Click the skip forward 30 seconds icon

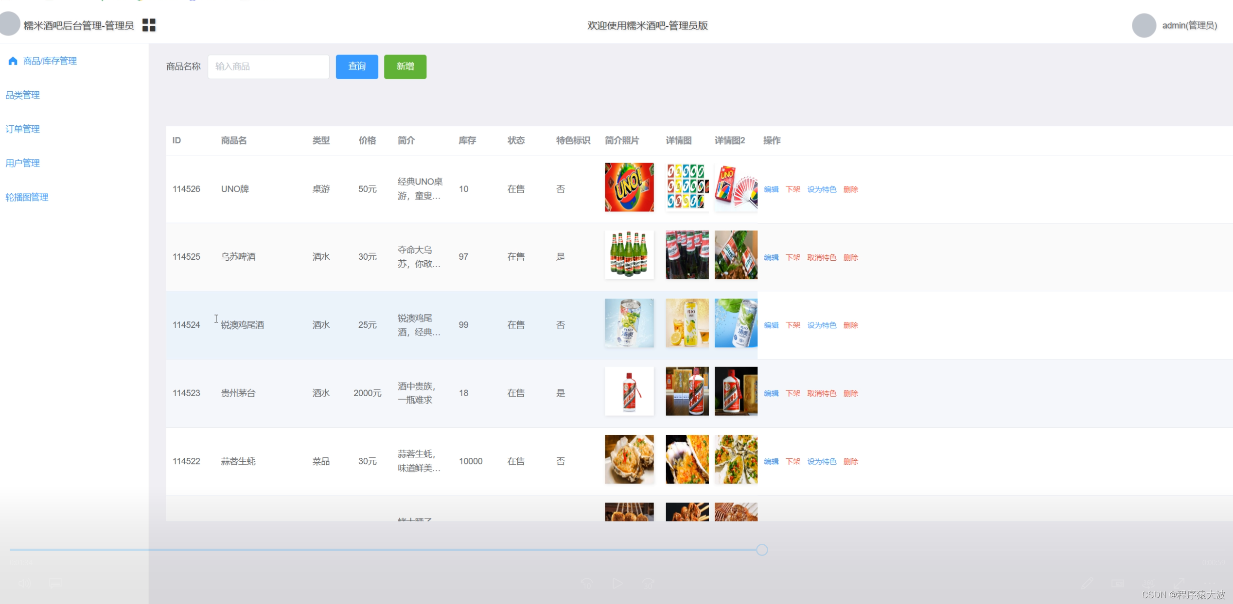[x=648, y=583]
